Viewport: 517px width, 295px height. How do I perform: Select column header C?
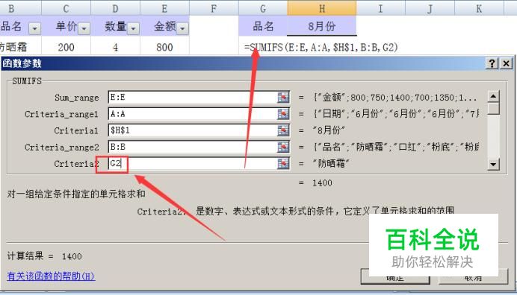[66, 8]
